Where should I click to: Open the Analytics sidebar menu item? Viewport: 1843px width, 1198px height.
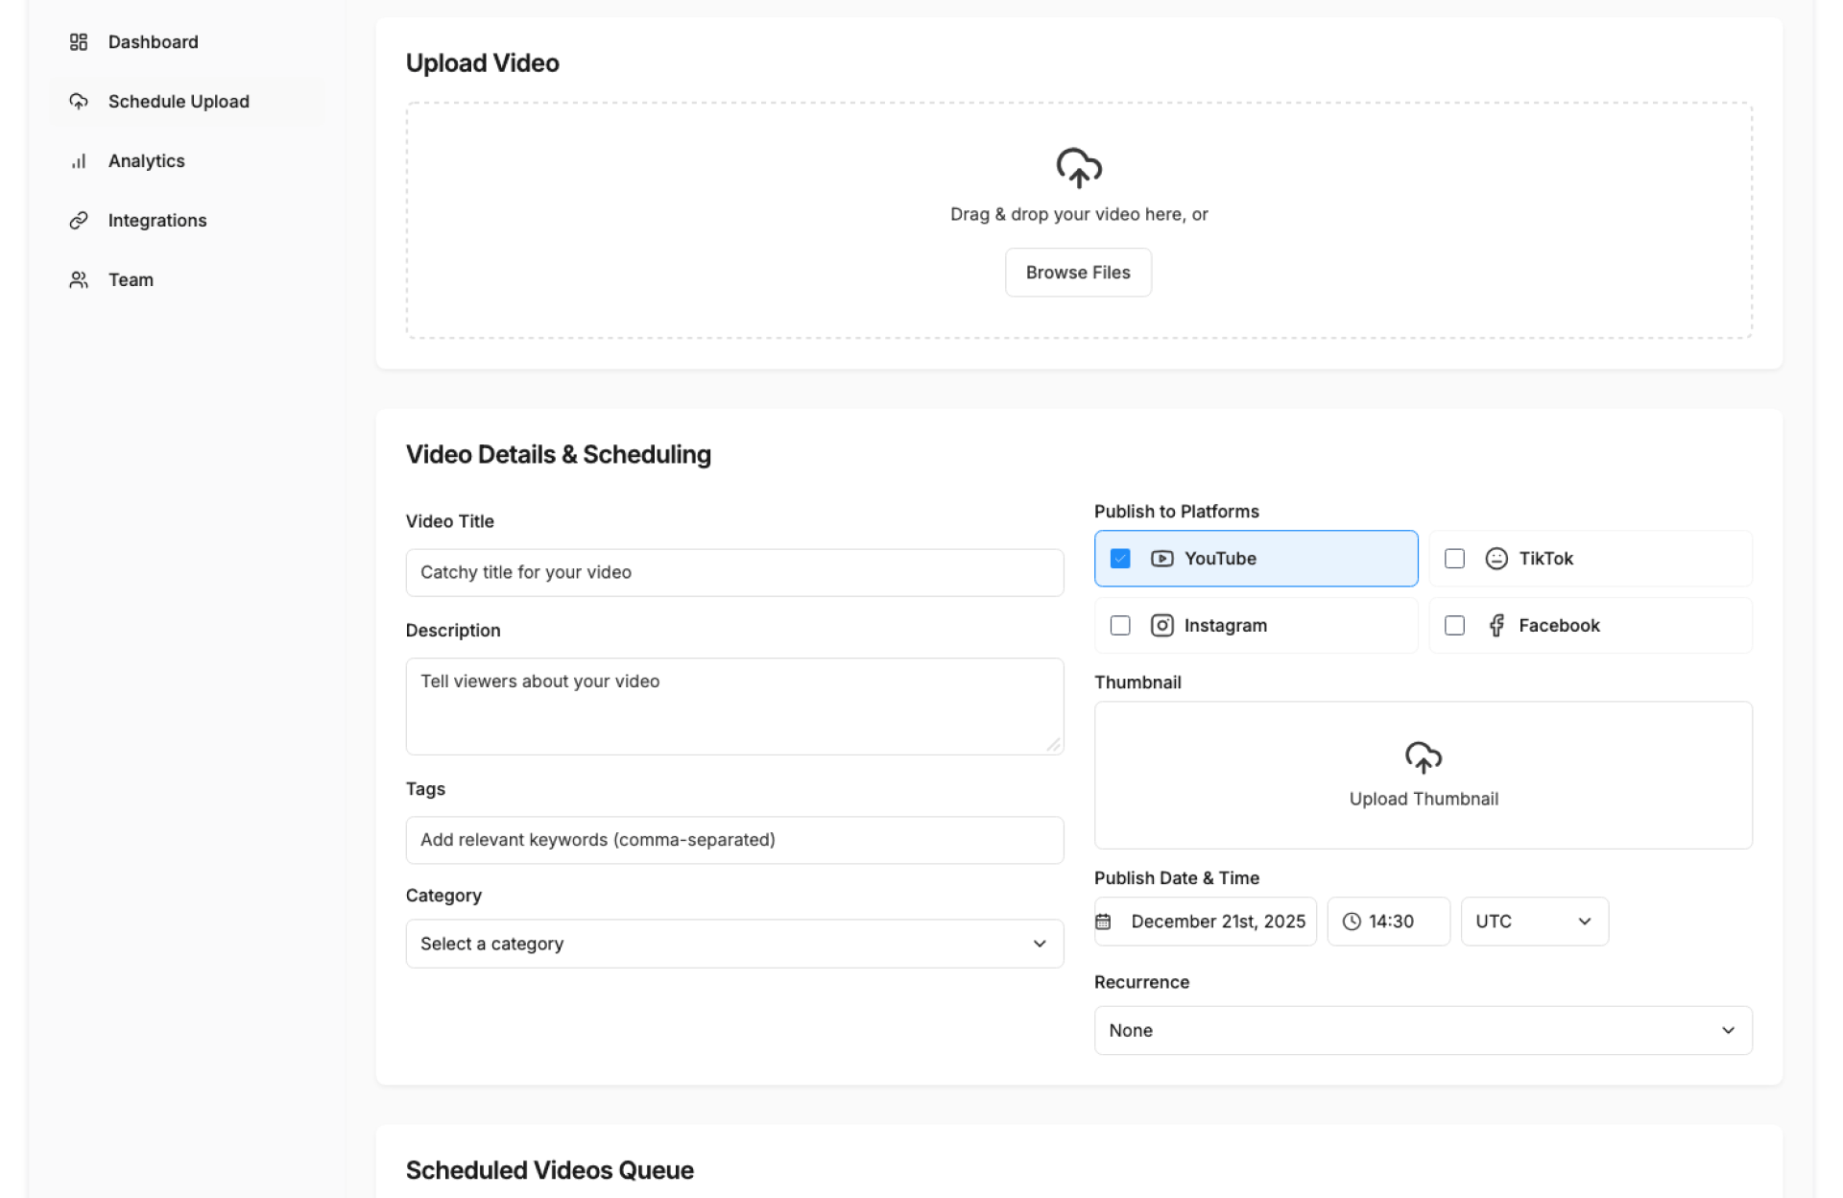click(x=146, y=161)
